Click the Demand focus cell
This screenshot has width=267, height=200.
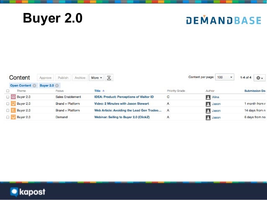62,117
